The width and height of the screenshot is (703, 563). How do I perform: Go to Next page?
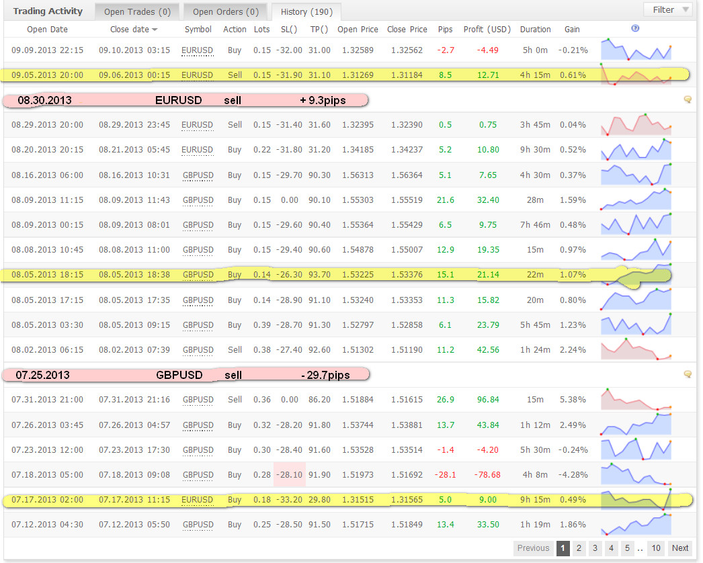[679, 548]
